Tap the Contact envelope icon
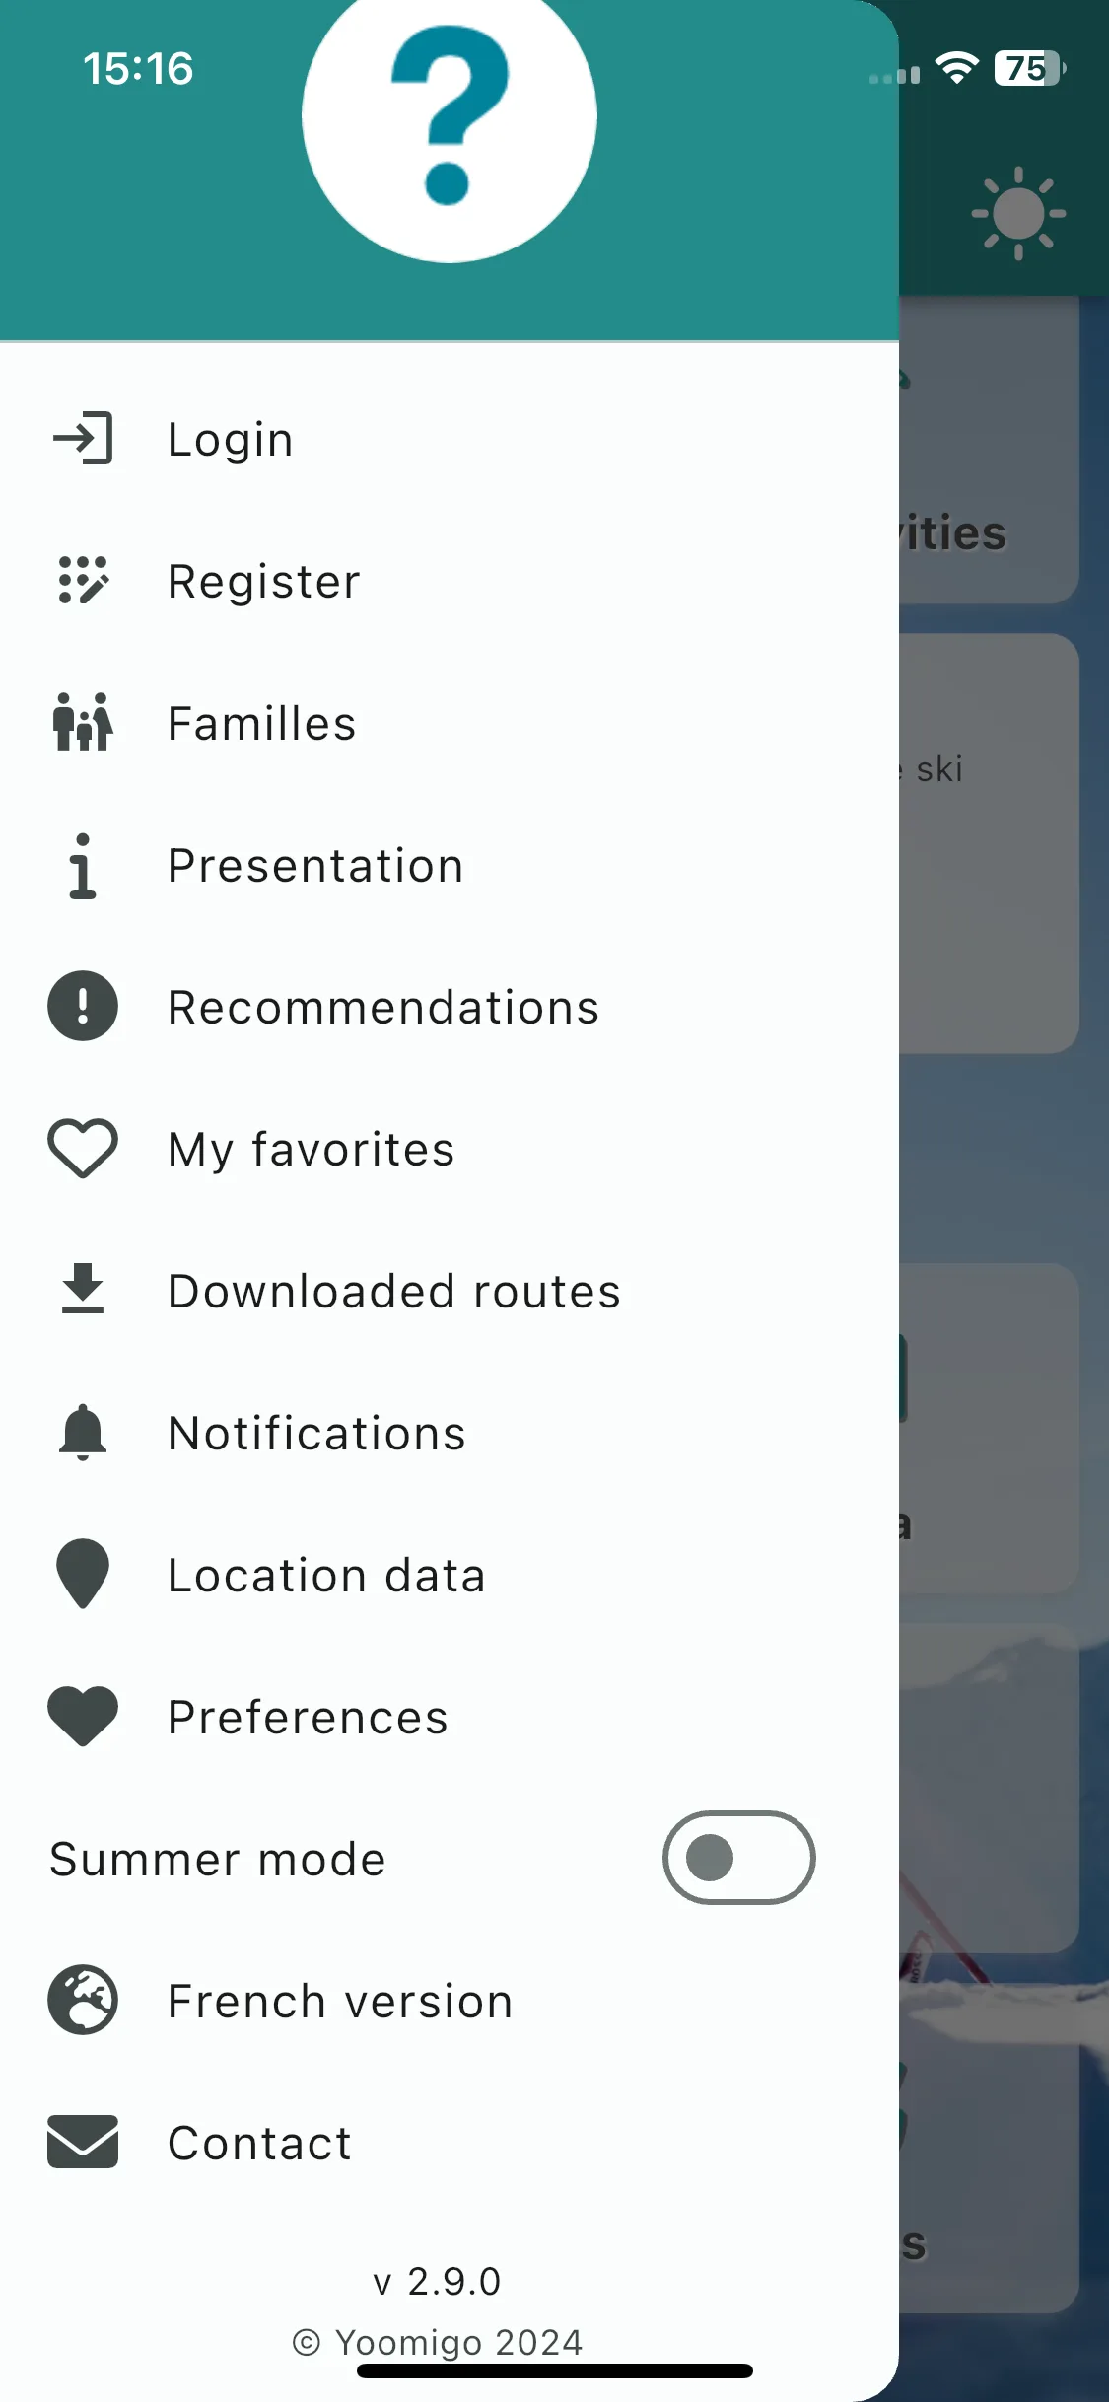 tap(83, 2142)
